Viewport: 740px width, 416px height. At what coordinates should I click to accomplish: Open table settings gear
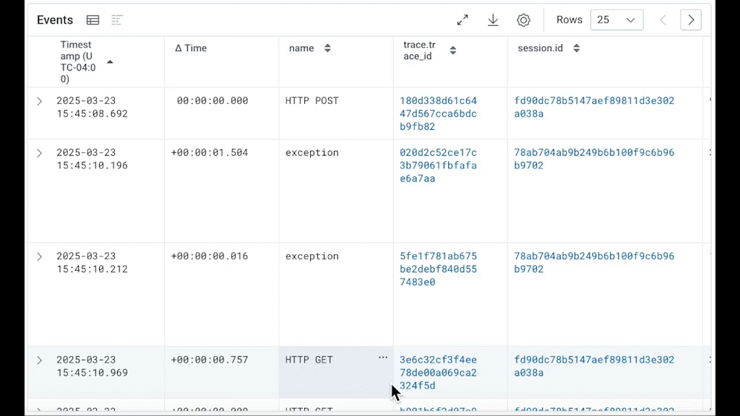523,20
